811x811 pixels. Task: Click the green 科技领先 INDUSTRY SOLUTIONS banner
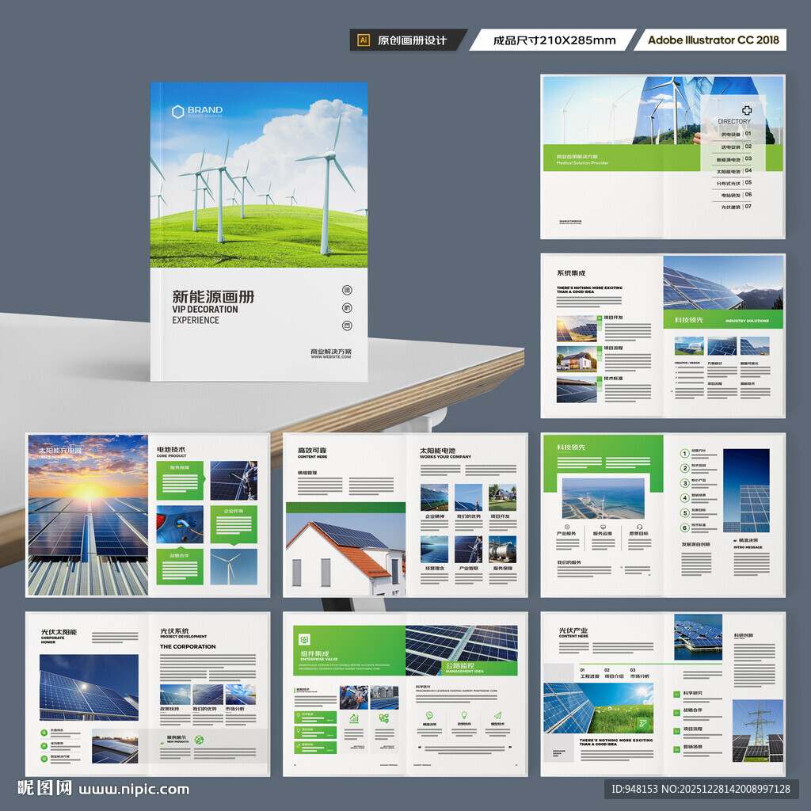(723, 320)
